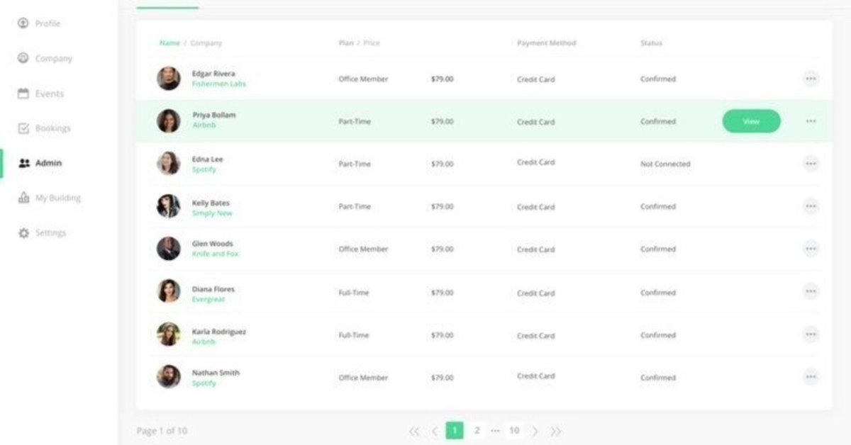The width and height of the screenshot is (851, 445).
Task: Click Diana Flores's avatar photo
Action: [168, 291]
